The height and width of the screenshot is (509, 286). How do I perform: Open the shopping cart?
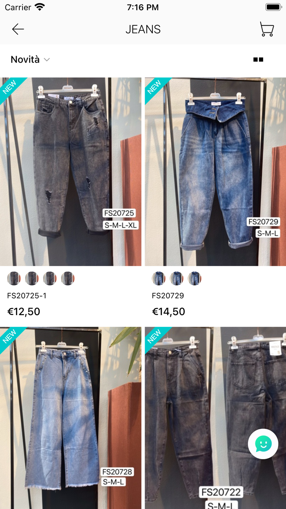[267, 29]
